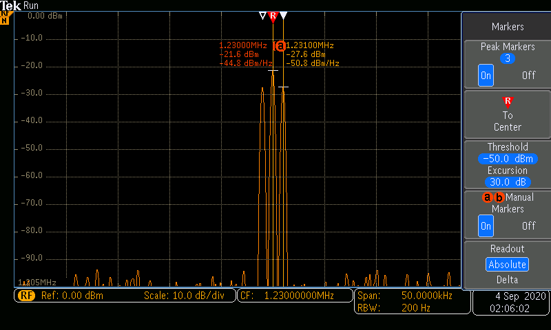The height and width of the screenshot is (330, 551).
Task: Click the -21.6 dBm marker readout
Action: coord(239,54)
